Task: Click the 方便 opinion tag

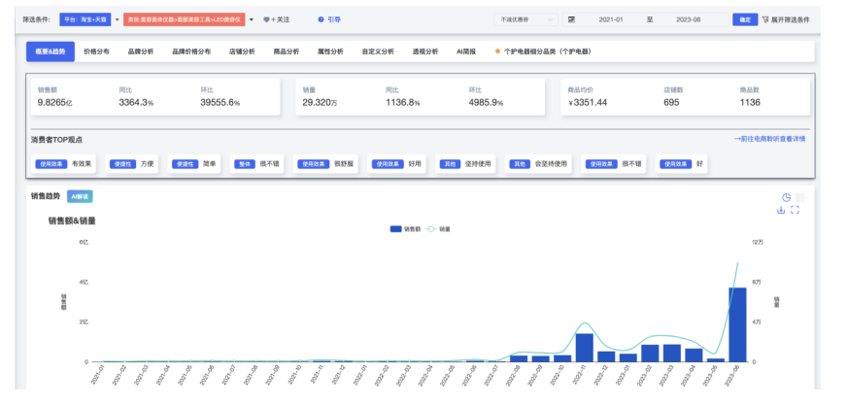Action: point(132,164)
